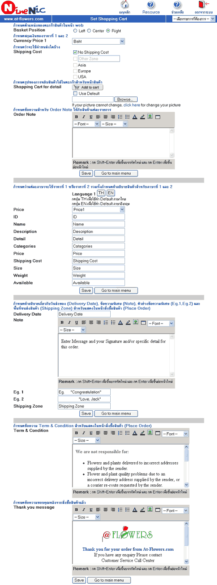Viewport: 217px width, 585px height.
Task: Open the home main menu icon
Action: [125, 5]
